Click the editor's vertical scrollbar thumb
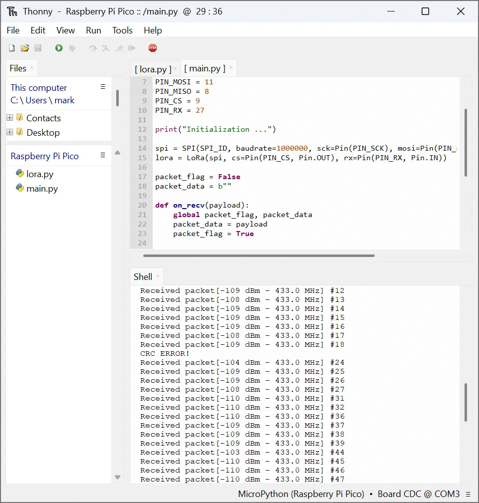The image size is (479, 503). tap(466, 143)
